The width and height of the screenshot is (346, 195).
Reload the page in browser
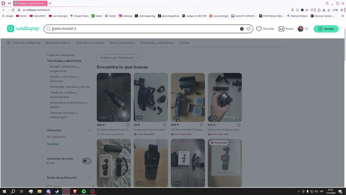(x=13, y=10)
